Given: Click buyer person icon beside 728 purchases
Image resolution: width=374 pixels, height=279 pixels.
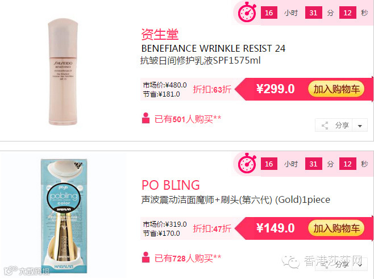Looking at the screenshot, I should [x=146, y=257].
